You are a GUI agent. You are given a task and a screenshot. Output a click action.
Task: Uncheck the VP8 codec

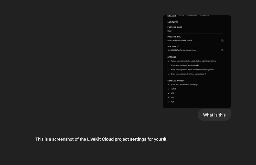click(169, 93)
